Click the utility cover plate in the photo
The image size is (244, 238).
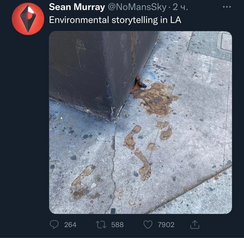(226, 42)
